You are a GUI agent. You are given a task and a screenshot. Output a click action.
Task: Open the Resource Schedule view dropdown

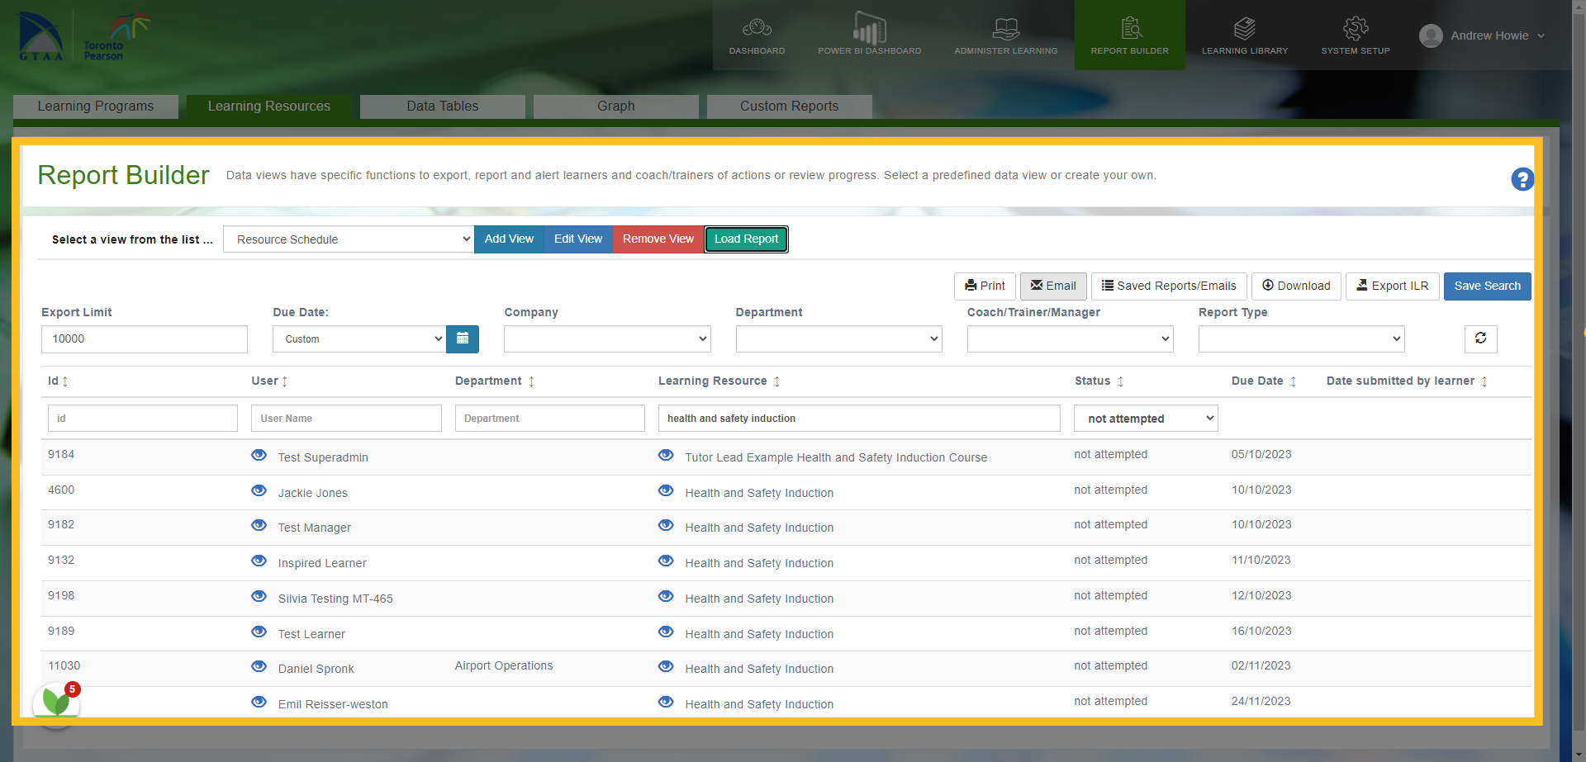point(349,239)
